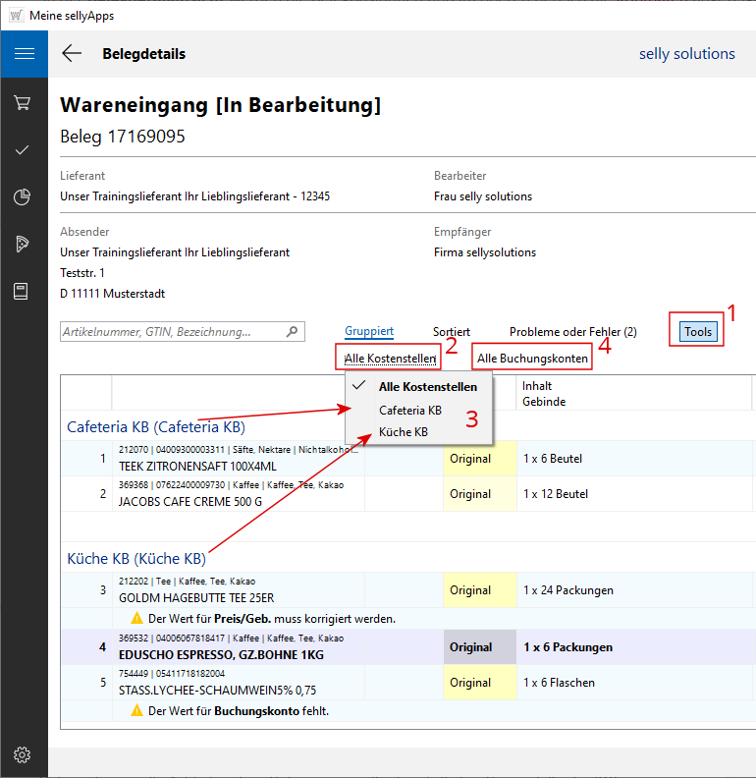Viewport: 756px width, 778px height.
Task: Choose 'Küche KB' from the dropdown list
Action: tap(403, 432)
